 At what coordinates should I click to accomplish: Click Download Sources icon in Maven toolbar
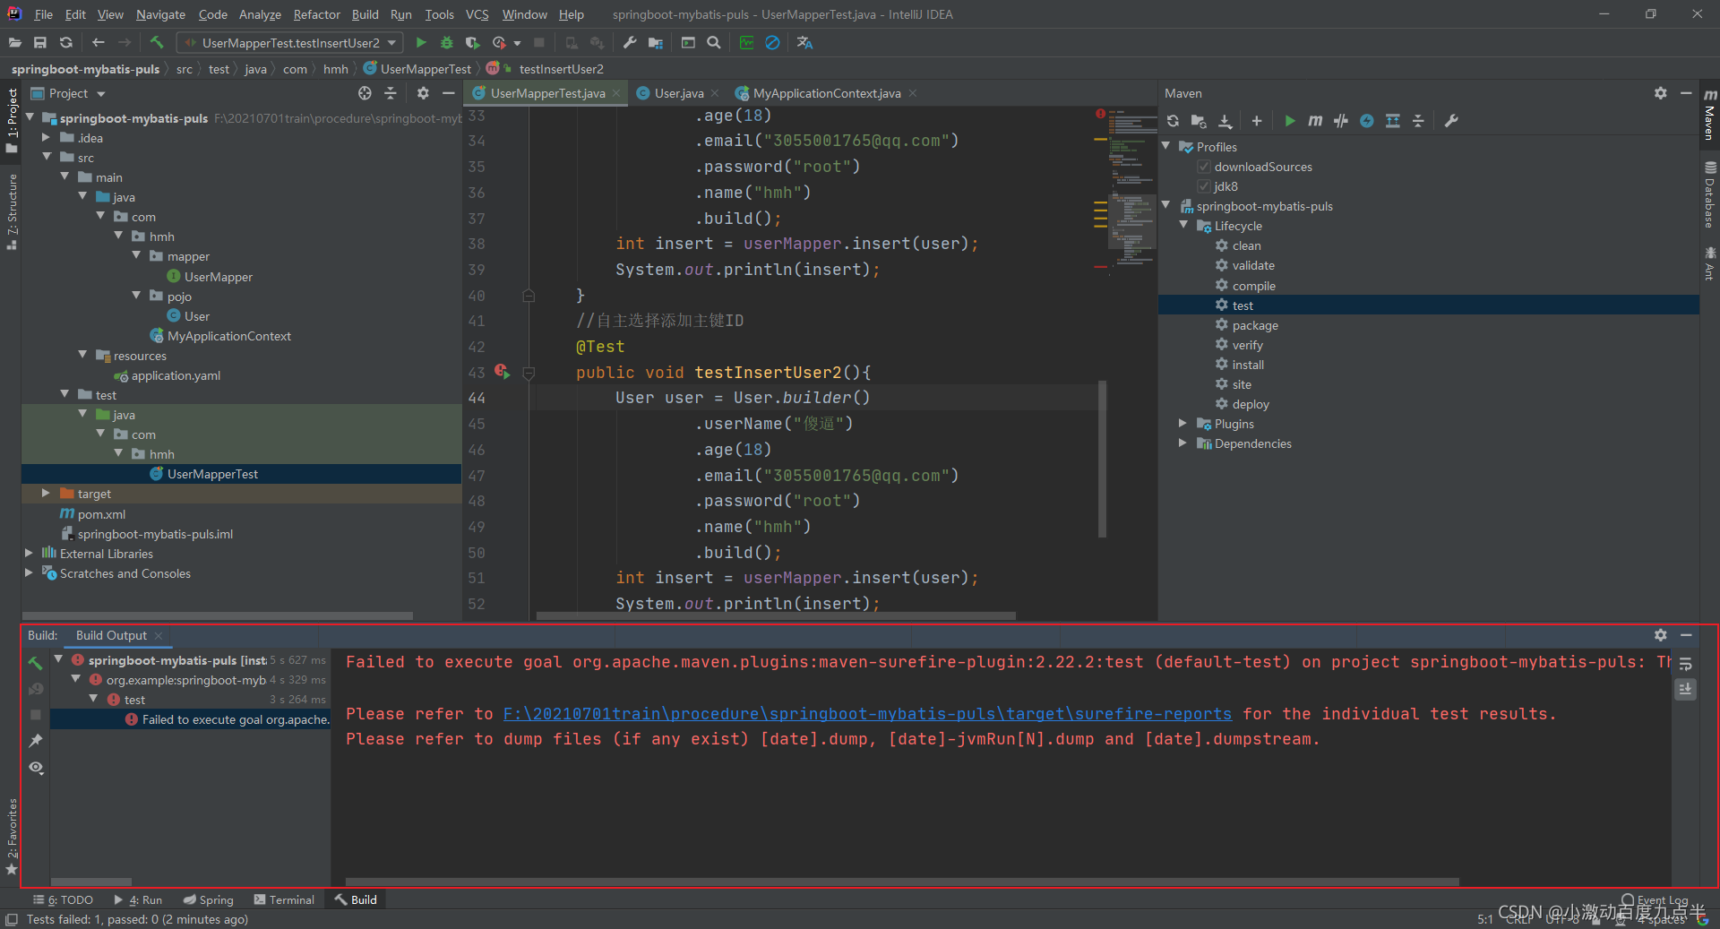[1225, 121]
